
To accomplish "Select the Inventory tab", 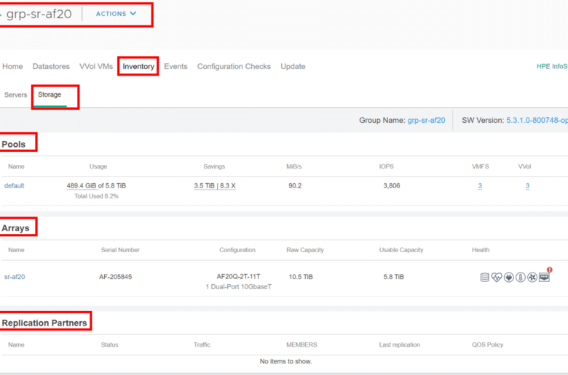I will pyautogui.click(x=138, y=67).
